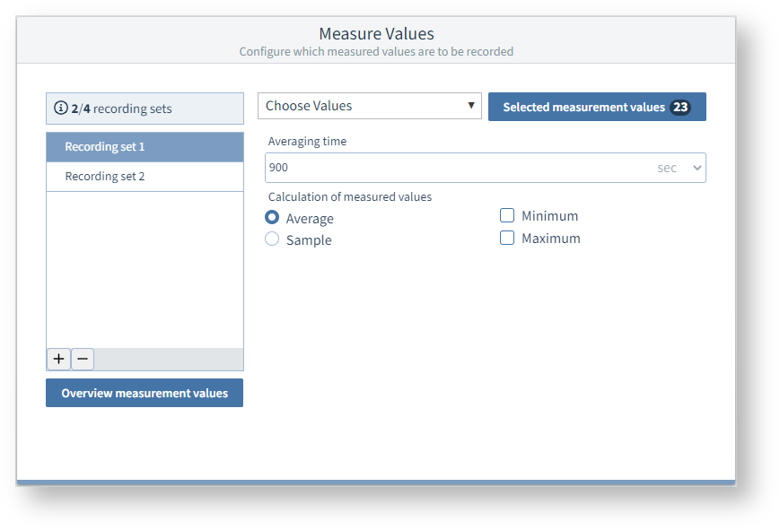Open the Choose Values dropdown
780x530 pixels.
[x=369, y=106]
